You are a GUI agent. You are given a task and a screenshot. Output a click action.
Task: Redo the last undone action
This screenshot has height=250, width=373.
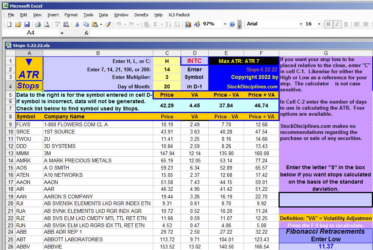coord(131,24)
